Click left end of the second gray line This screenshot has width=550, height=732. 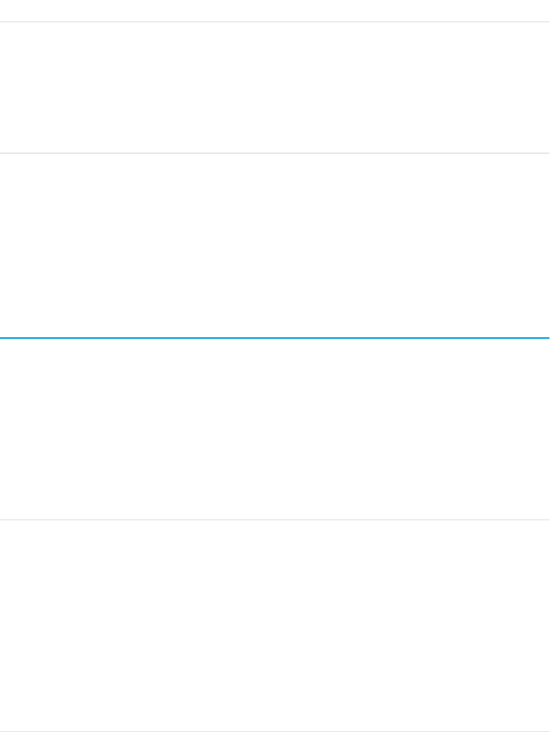point(3,153)
